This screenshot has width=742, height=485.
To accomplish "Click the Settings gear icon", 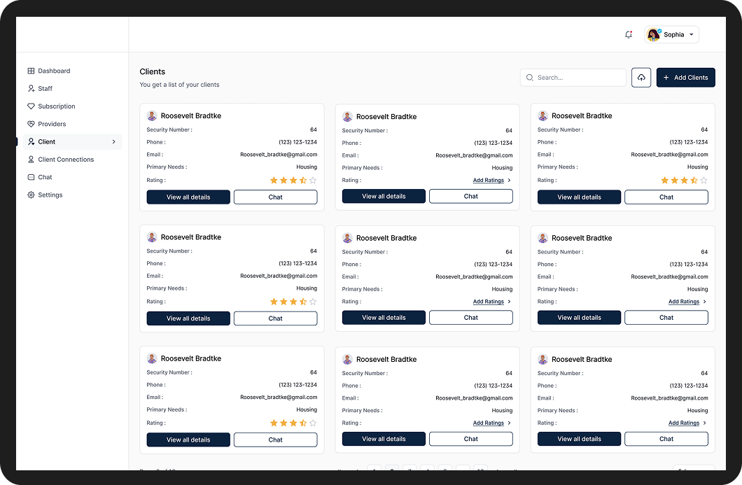I will [x=31, y=195].
